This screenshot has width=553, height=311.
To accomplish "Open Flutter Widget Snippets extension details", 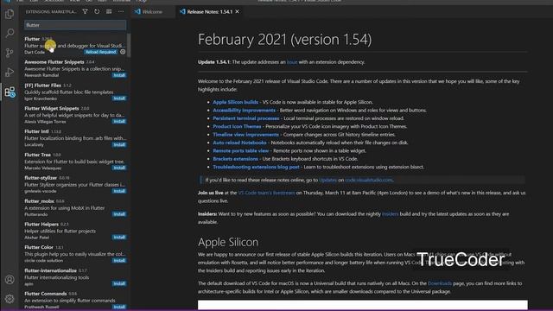I will pos(74,115).
